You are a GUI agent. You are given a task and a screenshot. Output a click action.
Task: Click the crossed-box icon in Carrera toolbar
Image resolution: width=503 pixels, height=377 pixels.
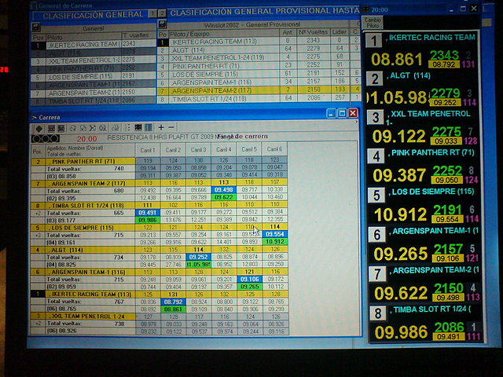(93, 128)
